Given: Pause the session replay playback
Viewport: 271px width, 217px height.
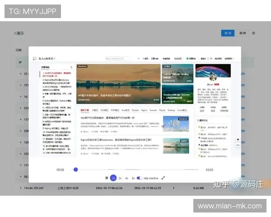Looking at the screenshot, I should (x=107, y=178).
